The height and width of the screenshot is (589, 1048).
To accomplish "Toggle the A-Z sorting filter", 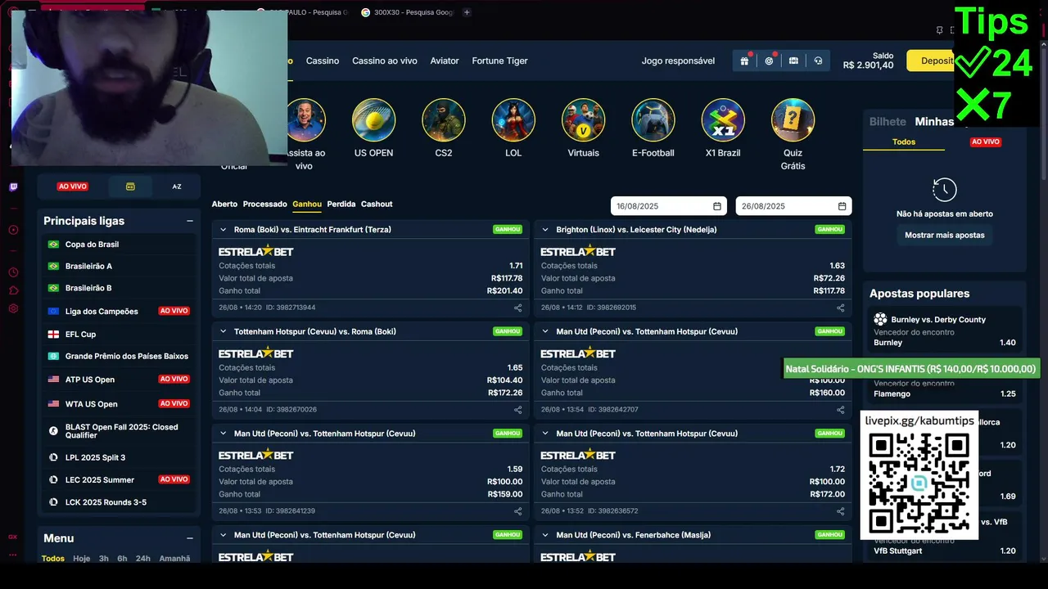I will (x=177, y=187).
